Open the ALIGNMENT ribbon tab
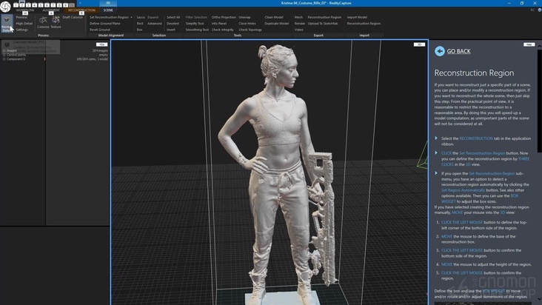 click(51, 10)
